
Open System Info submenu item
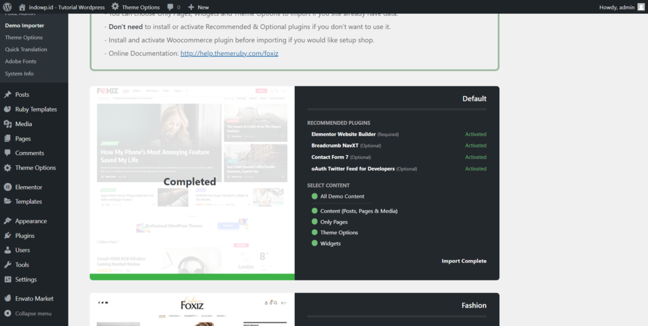tap(20, 73)
